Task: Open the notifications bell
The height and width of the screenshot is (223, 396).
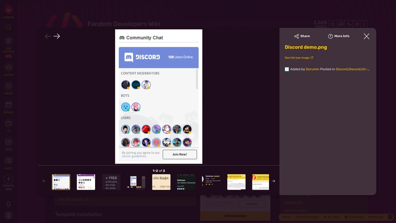Action: tap(8, 204)
